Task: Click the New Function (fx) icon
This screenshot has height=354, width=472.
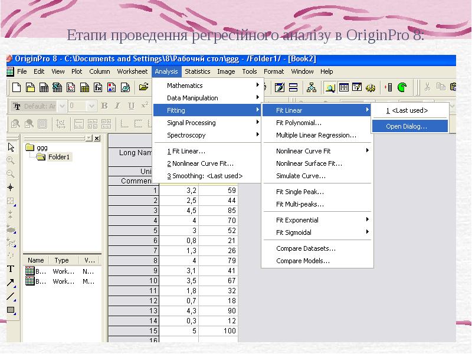Action: 98,87
